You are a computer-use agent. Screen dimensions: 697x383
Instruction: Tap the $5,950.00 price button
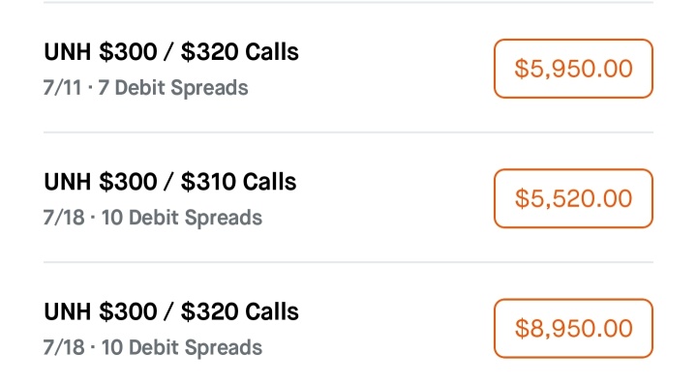pyautogui.click(x=573, y=69)
